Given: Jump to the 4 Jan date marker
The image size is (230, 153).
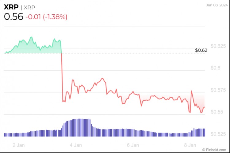Looking at the screenshot, I should (75, 145).
